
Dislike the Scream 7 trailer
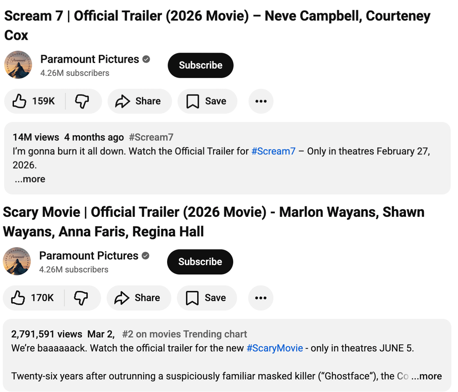(x=82, y=101)
